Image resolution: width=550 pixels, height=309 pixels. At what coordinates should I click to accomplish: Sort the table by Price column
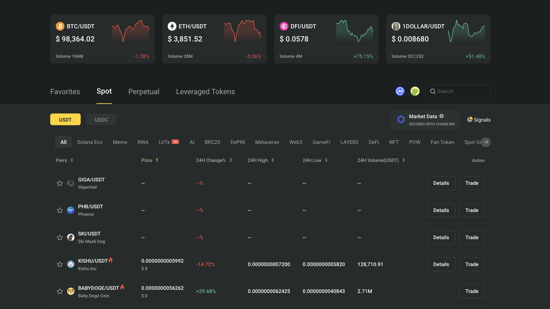pos(156,160)
